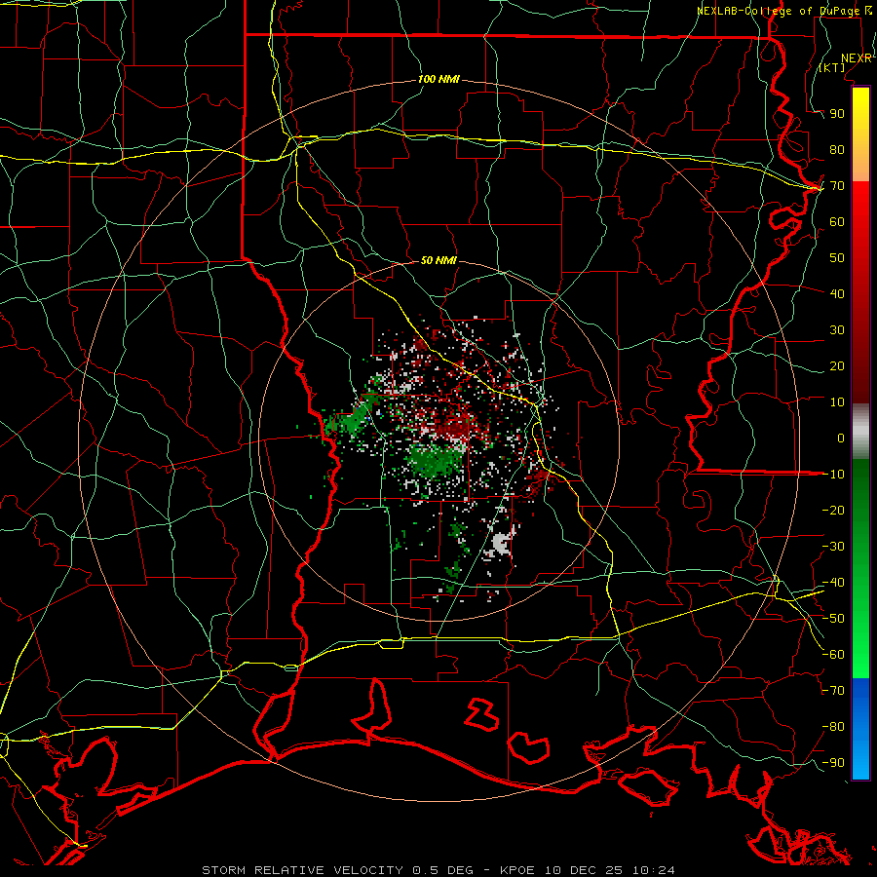877x877 pixels.
Task: Click the 90 value on the velocity scale
Action: click(x=837, y=114)
